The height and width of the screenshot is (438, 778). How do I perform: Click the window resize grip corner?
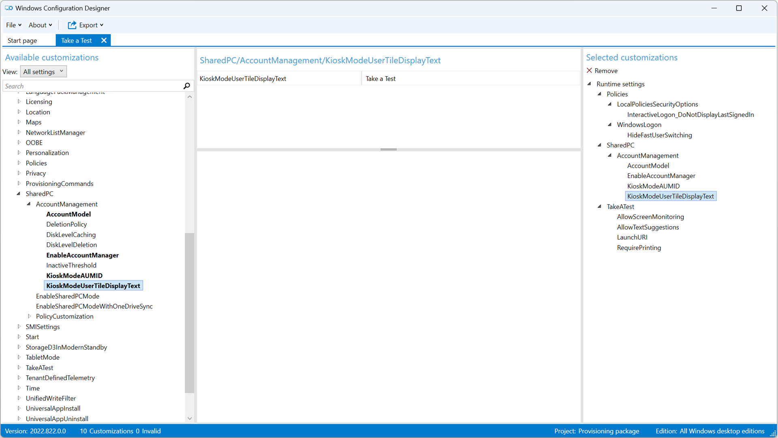(x=773, y=434)
